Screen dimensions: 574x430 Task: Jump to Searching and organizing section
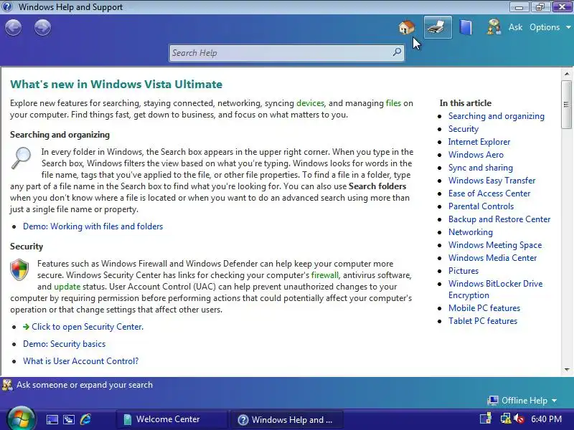tap(496, 116)
